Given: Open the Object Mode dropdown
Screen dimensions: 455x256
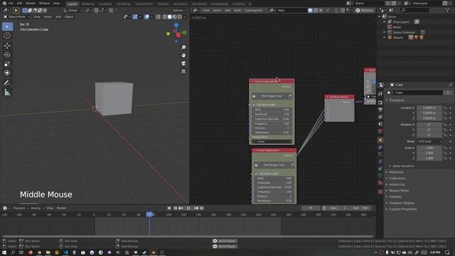Looking at the screenshot, I should [17, 17].
